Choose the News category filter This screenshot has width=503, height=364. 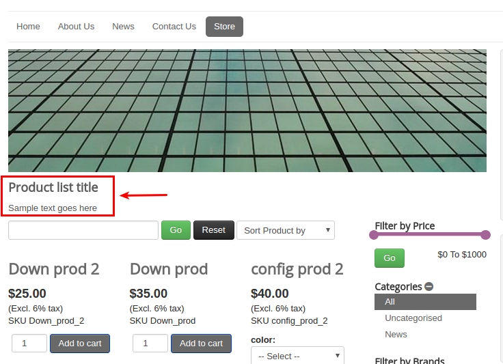[x=396, y=335]
